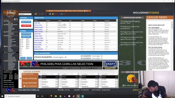175x98 pixels.
Task: Click the League News vertical scrollbar
Action: tap(172, 46)
